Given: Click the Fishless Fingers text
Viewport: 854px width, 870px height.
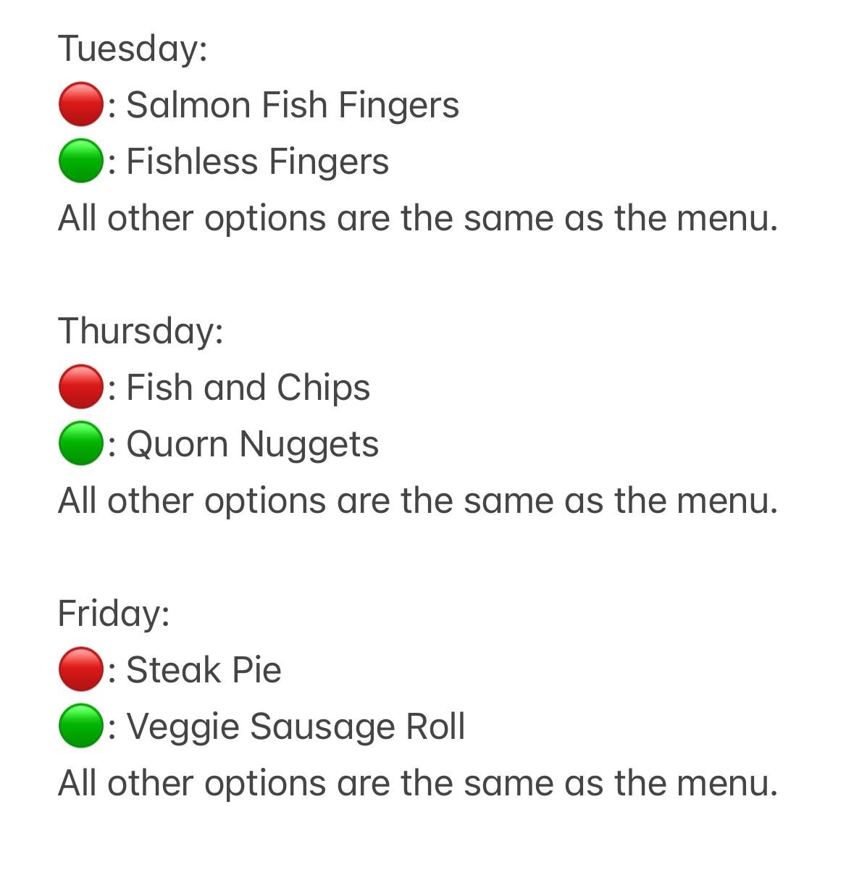Looking at the screenshot, I should pos(257,162).
